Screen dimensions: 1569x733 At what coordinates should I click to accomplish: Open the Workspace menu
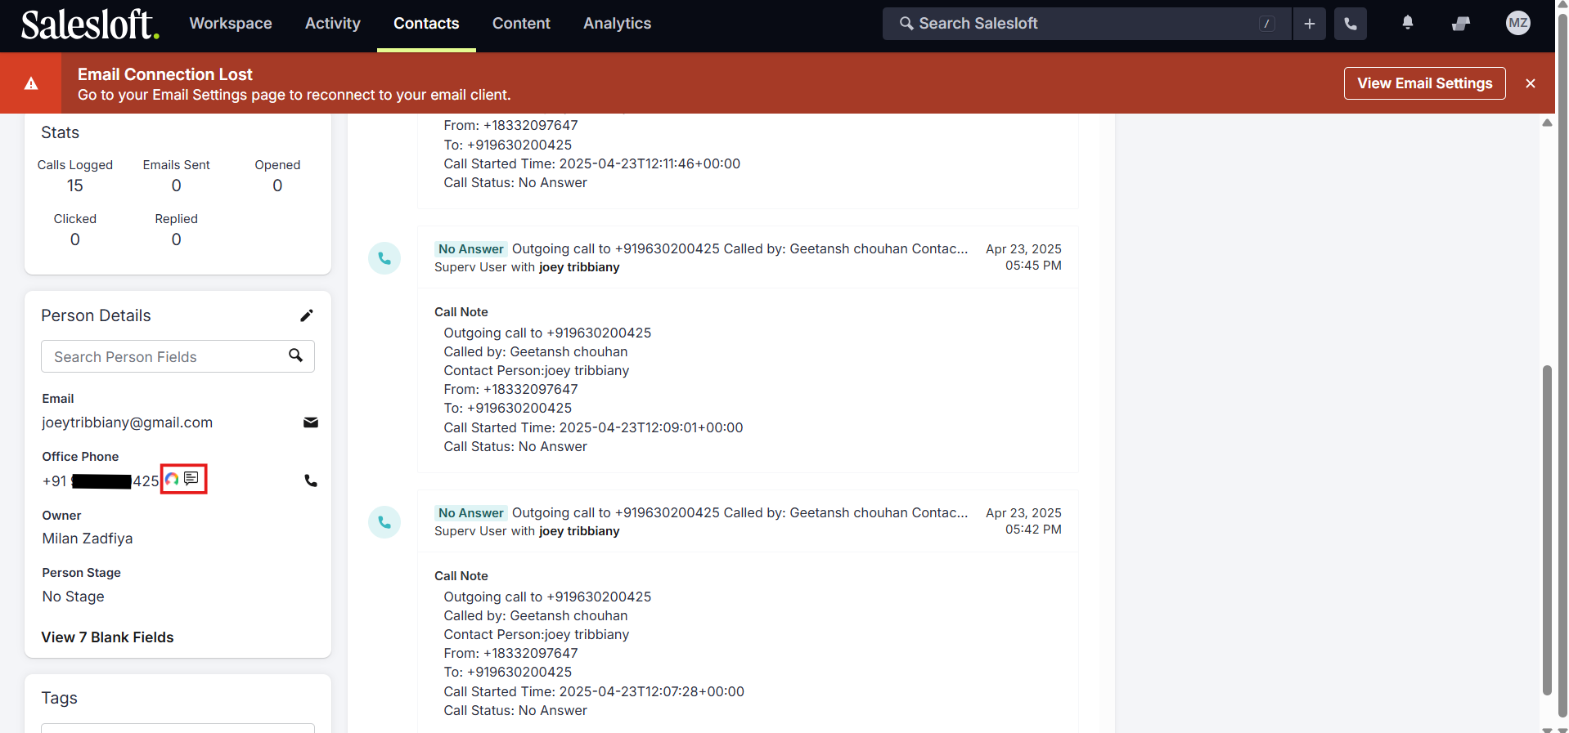point(231,24)
